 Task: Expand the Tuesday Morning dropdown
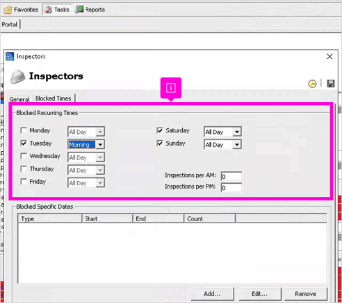[x=100, y=145]
